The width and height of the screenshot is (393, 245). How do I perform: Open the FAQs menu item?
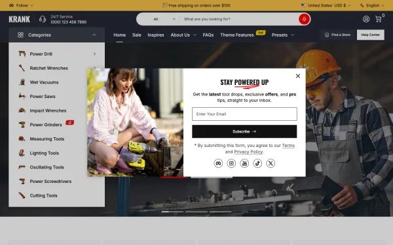point(208,35)
